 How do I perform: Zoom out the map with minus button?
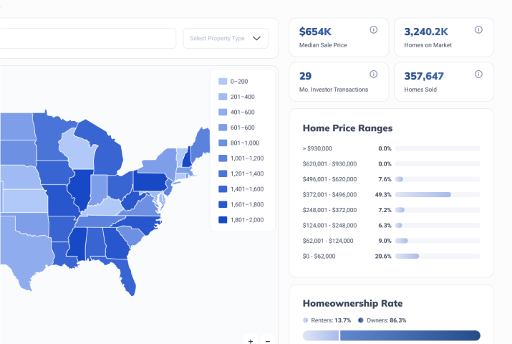(x=268, y=341)
